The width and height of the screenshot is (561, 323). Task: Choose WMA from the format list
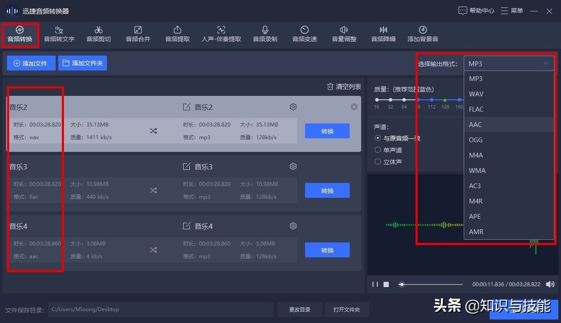[509, 170]
